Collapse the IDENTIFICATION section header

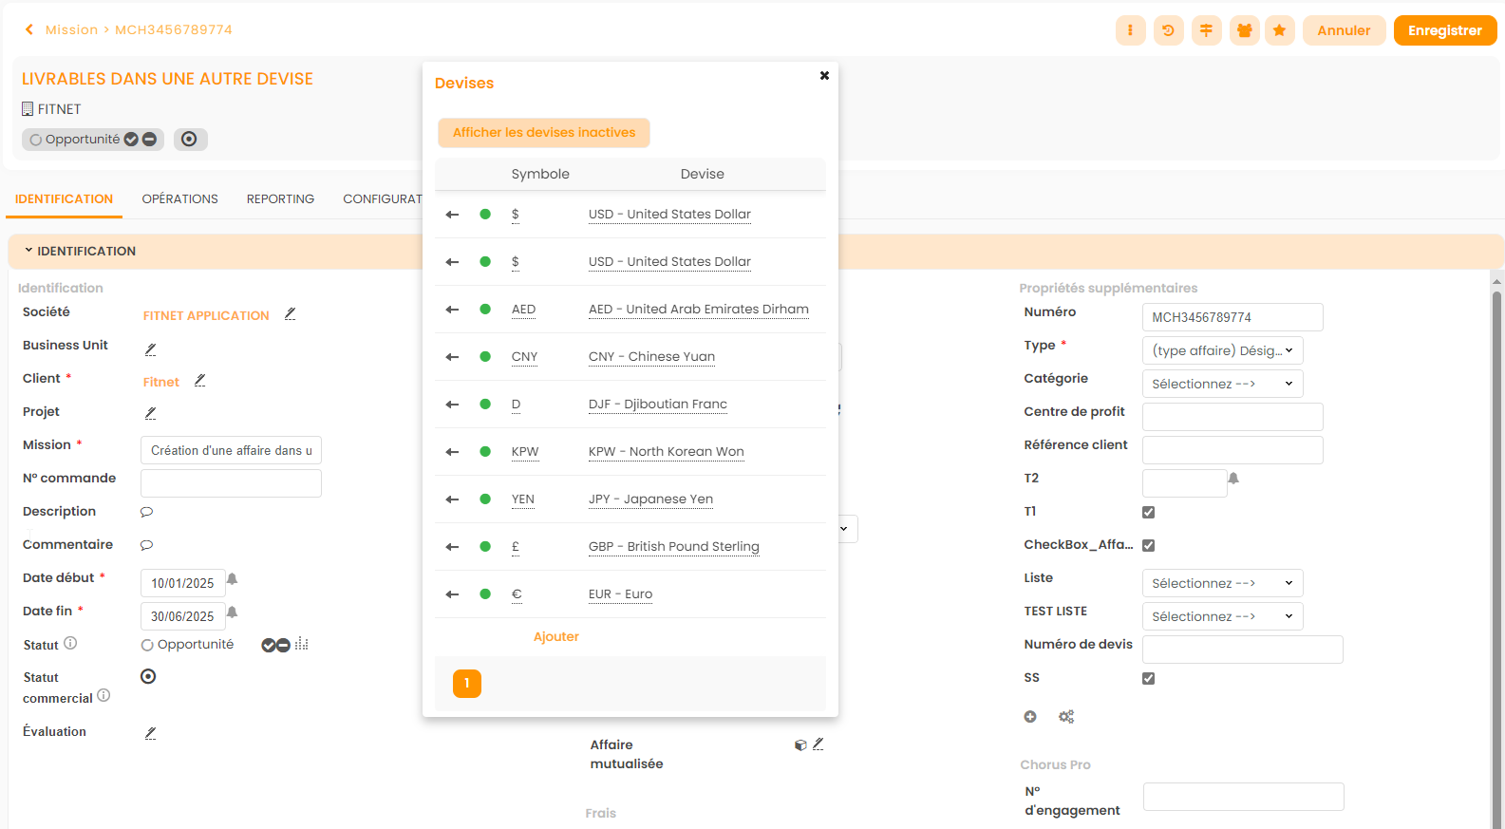click(81, 251)
